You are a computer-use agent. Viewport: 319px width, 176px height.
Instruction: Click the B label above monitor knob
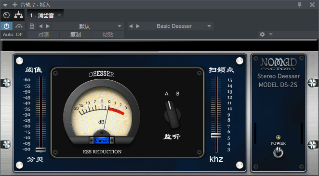click(x=178, y=94)
